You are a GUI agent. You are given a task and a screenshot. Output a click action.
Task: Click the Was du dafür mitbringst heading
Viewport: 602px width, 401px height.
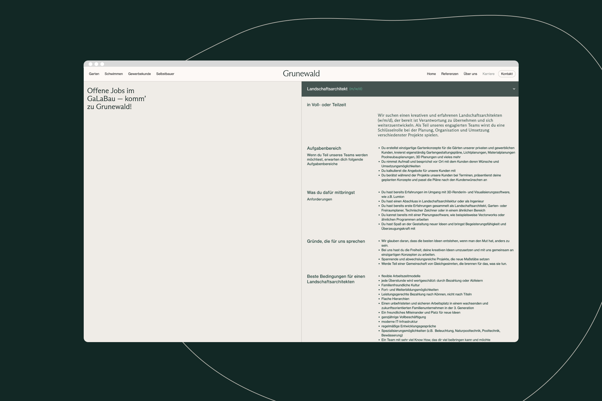click(x=331, y=192)
